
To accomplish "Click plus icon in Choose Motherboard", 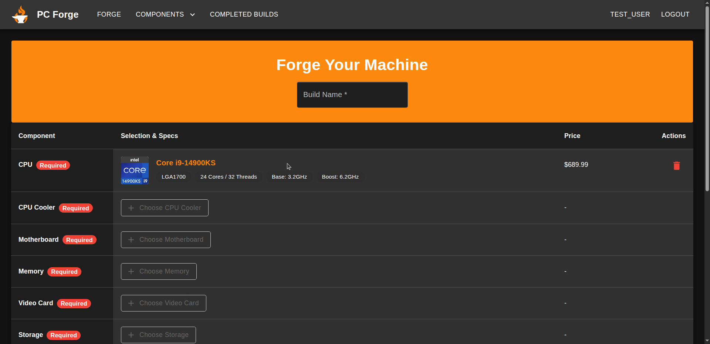I will (x=131, y=240).
